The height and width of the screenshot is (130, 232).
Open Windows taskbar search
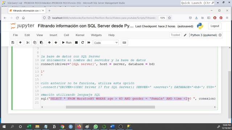coord(12,126)
